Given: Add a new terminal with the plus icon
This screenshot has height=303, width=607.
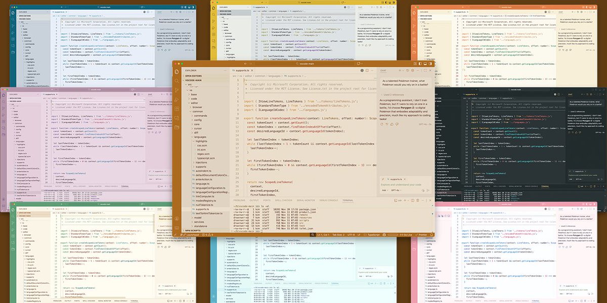Looking at the screenshot, I should (x=405, y=200).
